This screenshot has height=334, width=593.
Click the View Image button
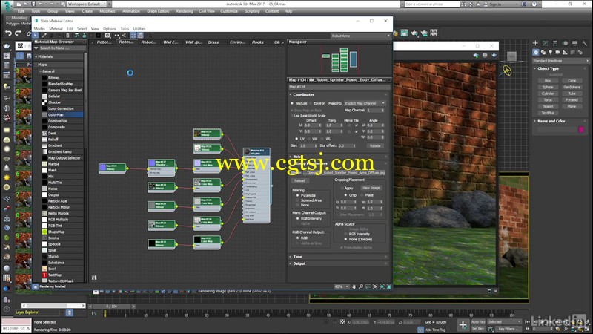(371, 188)
